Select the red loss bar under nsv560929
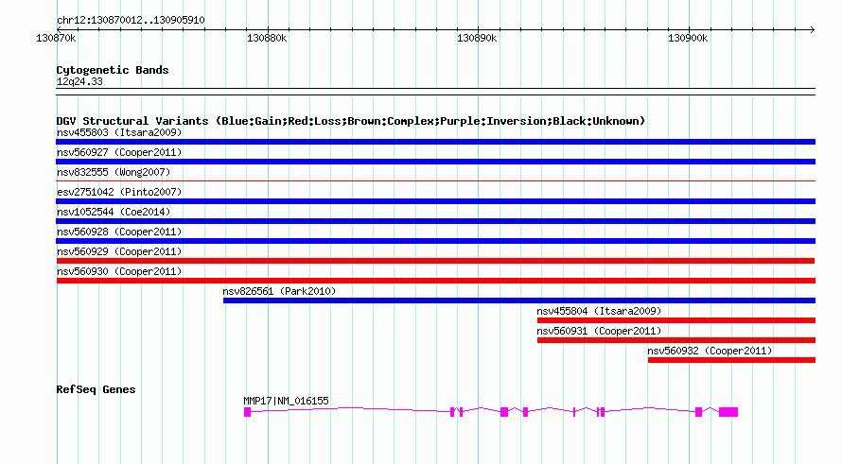This screenshot has width=842, height=464. tap(435, 261)
